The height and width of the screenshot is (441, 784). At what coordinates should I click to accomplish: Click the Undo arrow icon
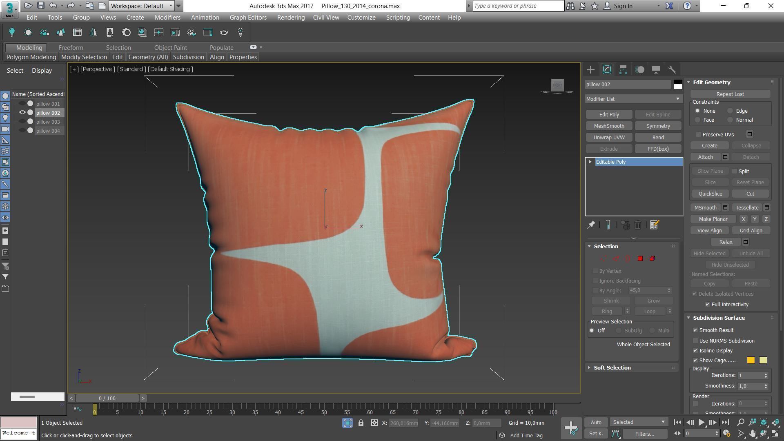pyautogui.click(x=53, y=6)
